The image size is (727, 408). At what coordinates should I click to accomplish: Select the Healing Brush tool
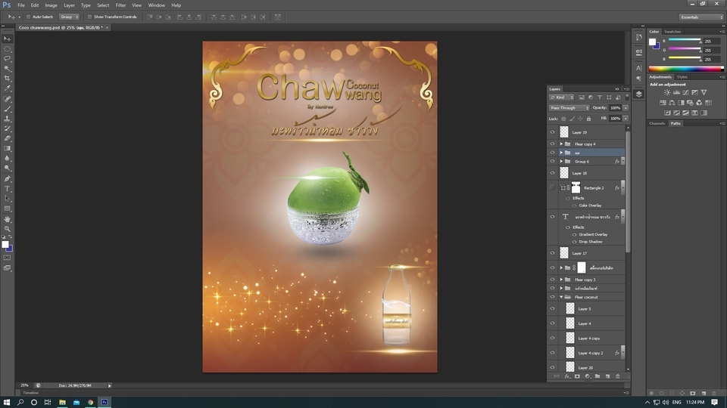(7, 99)
